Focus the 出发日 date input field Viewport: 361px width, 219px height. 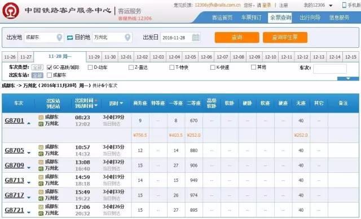180,38
